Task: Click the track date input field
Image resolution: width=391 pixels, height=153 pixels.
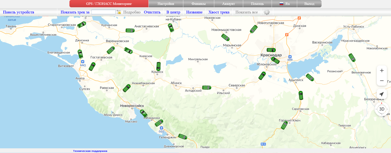Action: pyautogui.click(x=103, y=12)
